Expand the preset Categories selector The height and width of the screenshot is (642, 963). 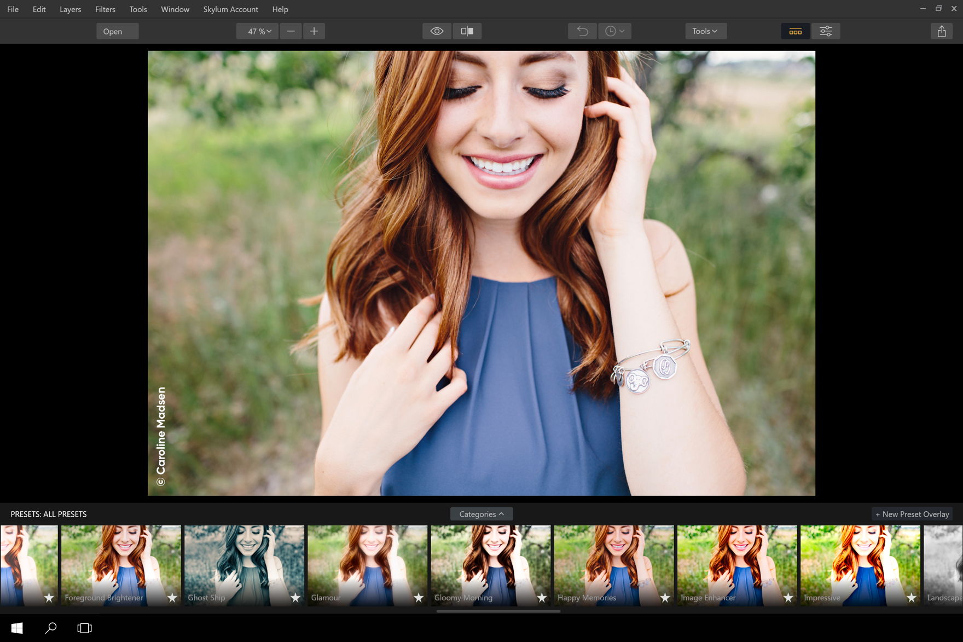tap(481, 514)
